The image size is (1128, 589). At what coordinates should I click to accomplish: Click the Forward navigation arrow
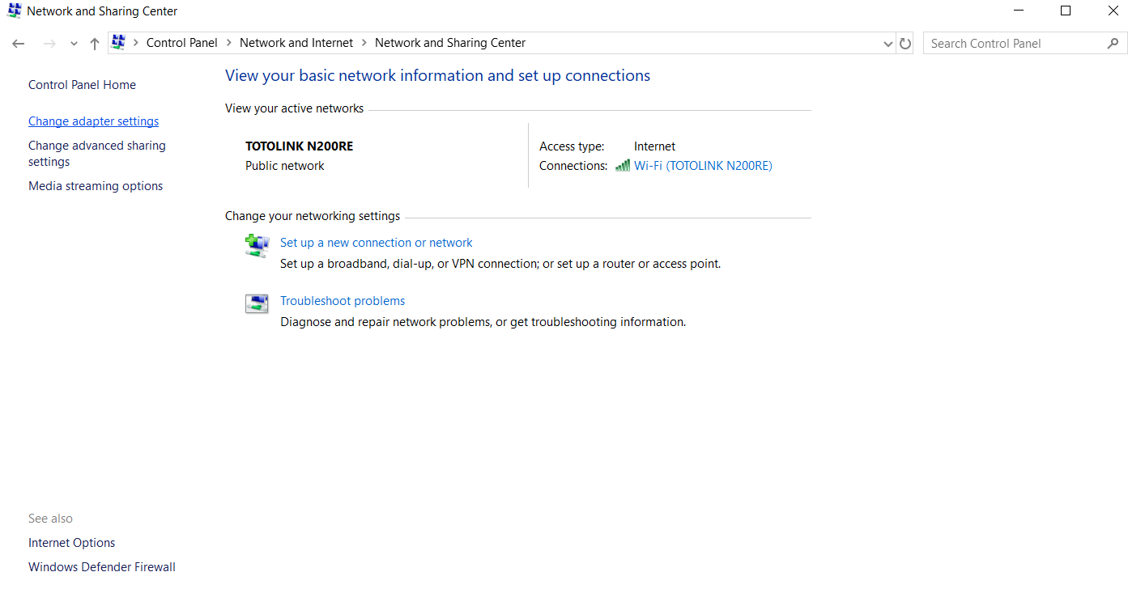(49, 44)
